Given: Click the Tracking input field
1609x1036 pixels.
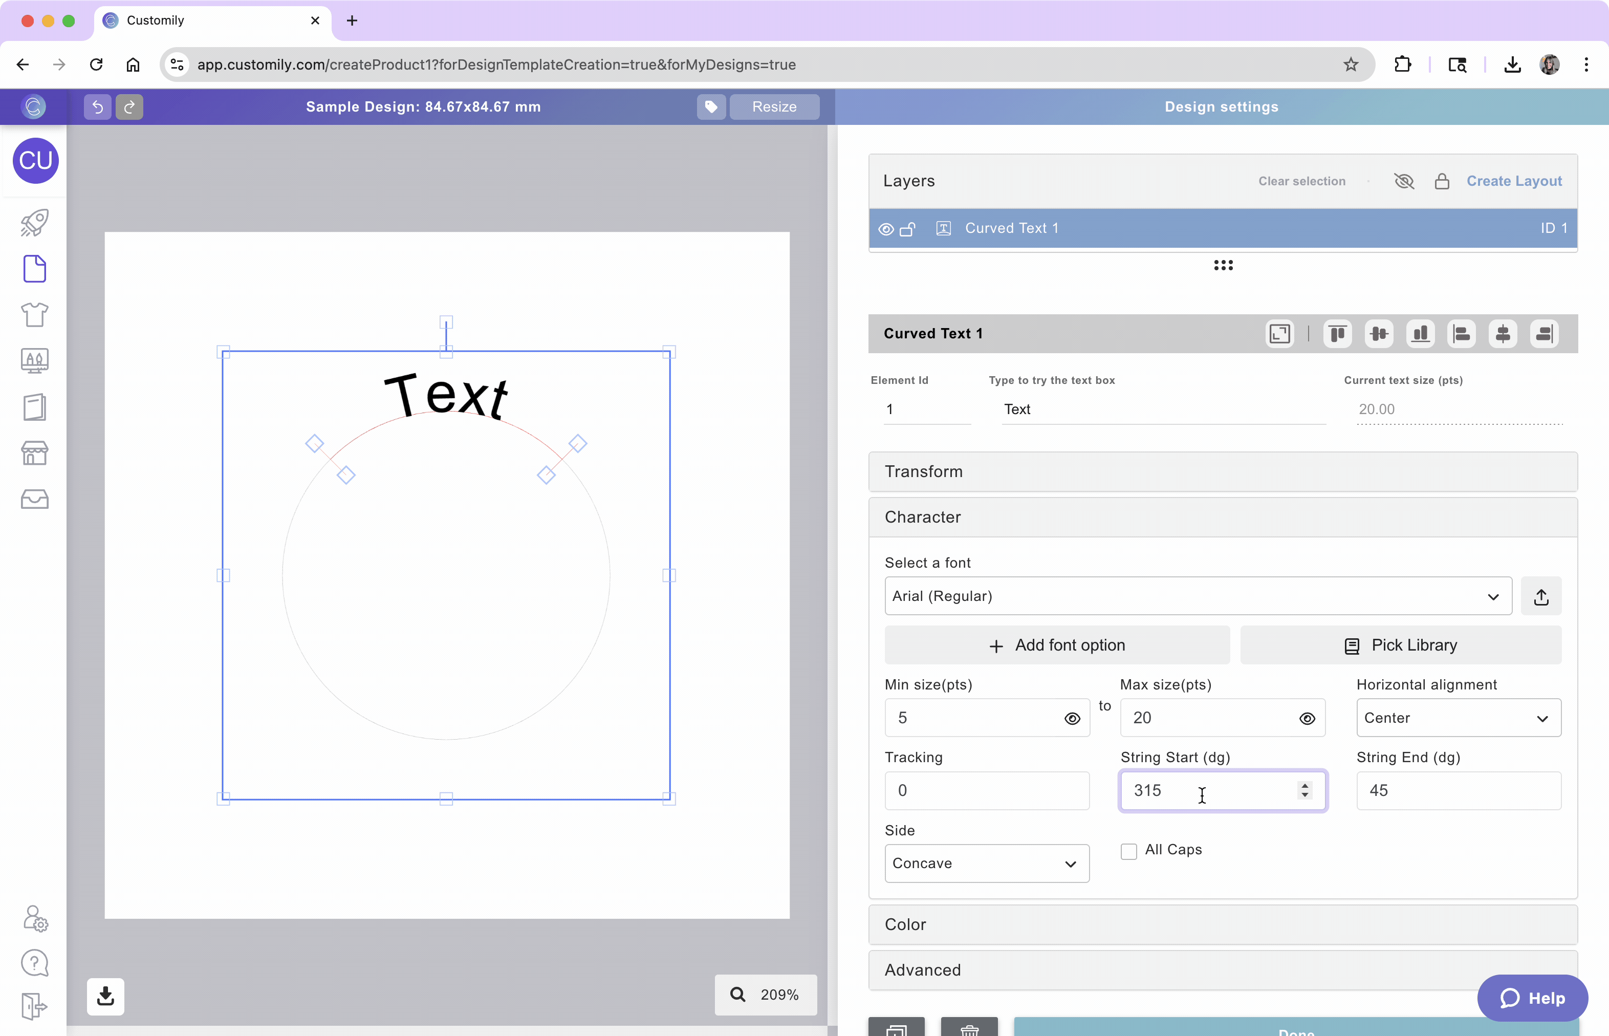Looking at the screenshot, I should click(x=986, y=791).
